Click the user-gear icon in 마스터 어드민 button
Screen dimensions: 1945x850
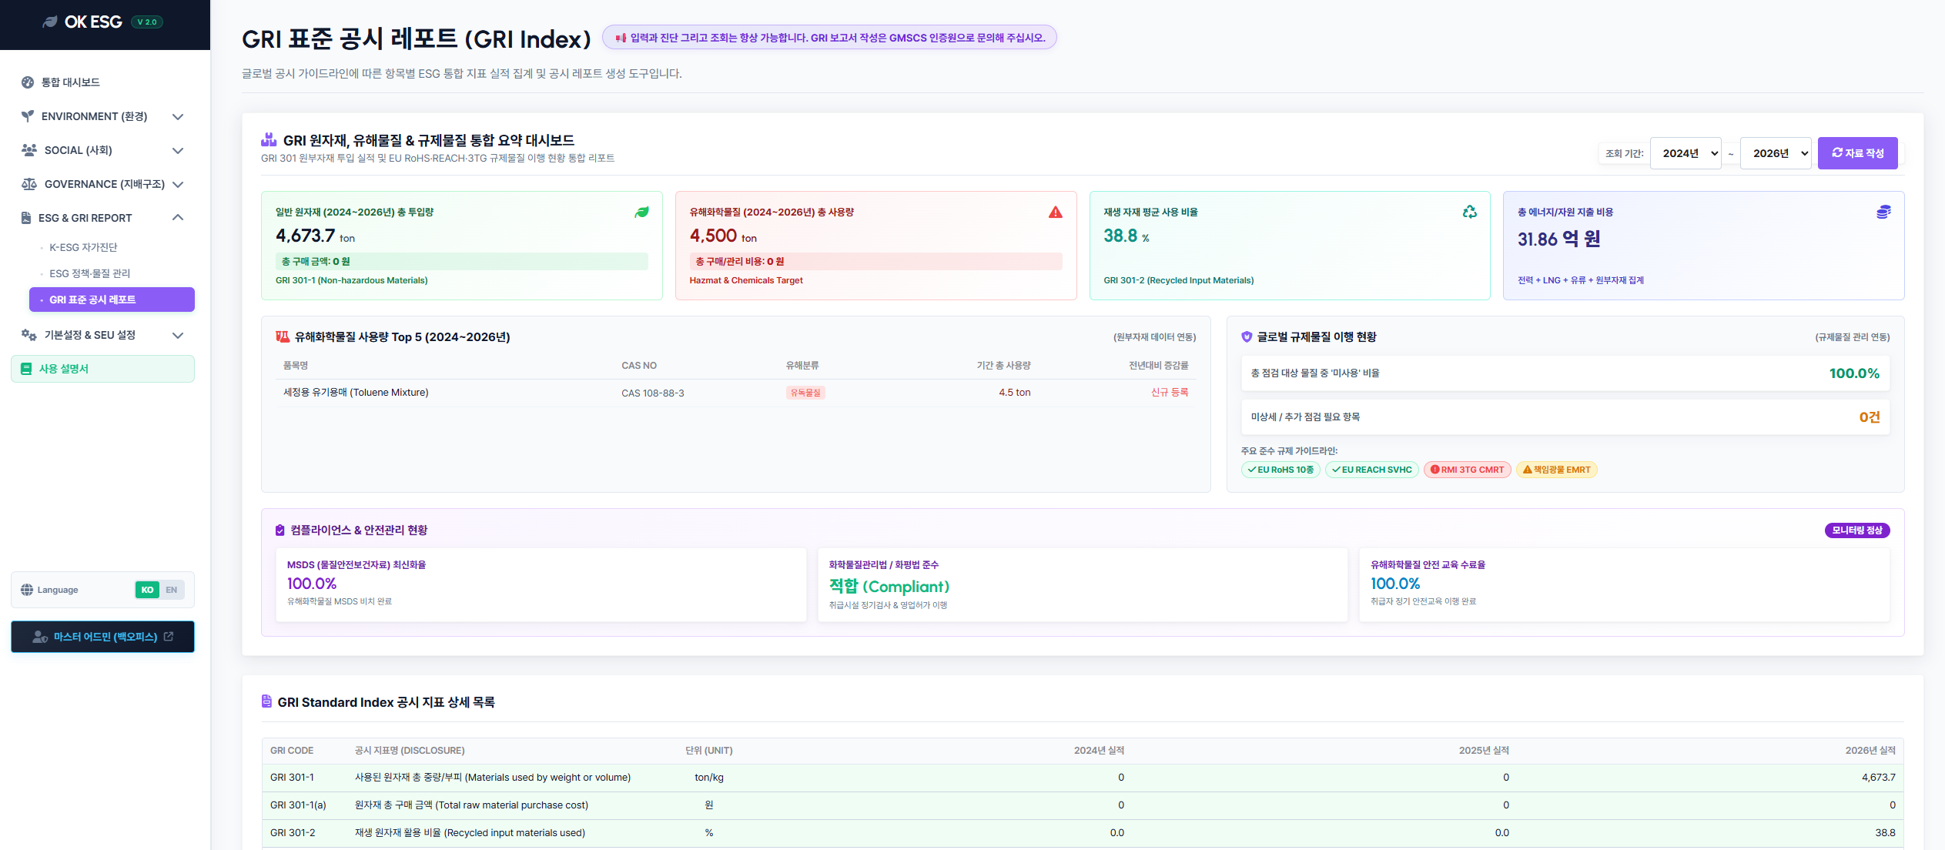[x=40, y=637]
